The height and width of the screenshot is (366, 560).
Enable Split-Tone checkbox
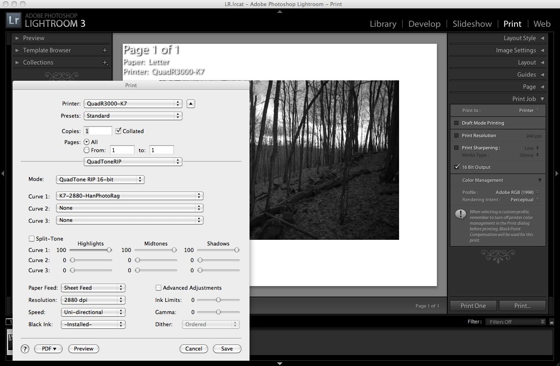31,239
